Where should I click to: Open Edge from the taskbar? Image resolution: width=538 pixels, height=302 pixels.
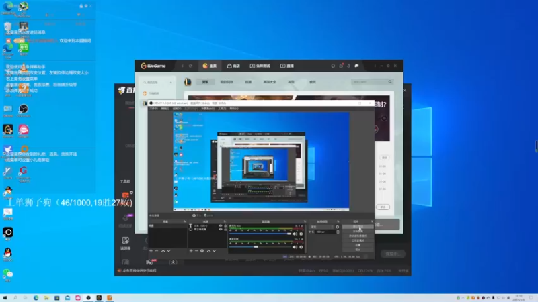point(36,298)
